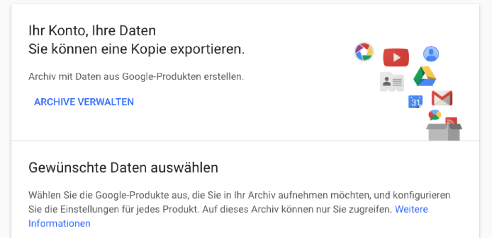Click 'Archiv mit Daten aus Google-Produkten erstellen.' text
Image resolution: width=492 pixels, height=238 pixels.
[x=136, y=76]
